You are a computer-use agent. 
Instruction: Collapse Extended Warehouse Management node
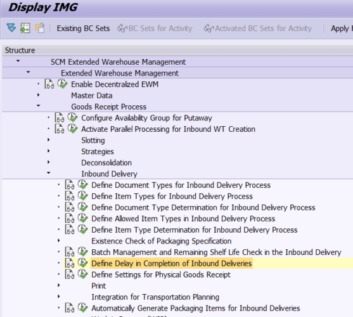[28, 72]
